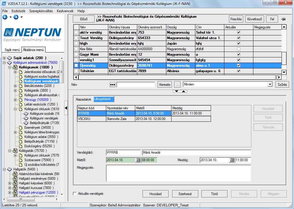294x209 pixels.
Task: Collapse left menu with black arrow
Action: coord(66,108)
